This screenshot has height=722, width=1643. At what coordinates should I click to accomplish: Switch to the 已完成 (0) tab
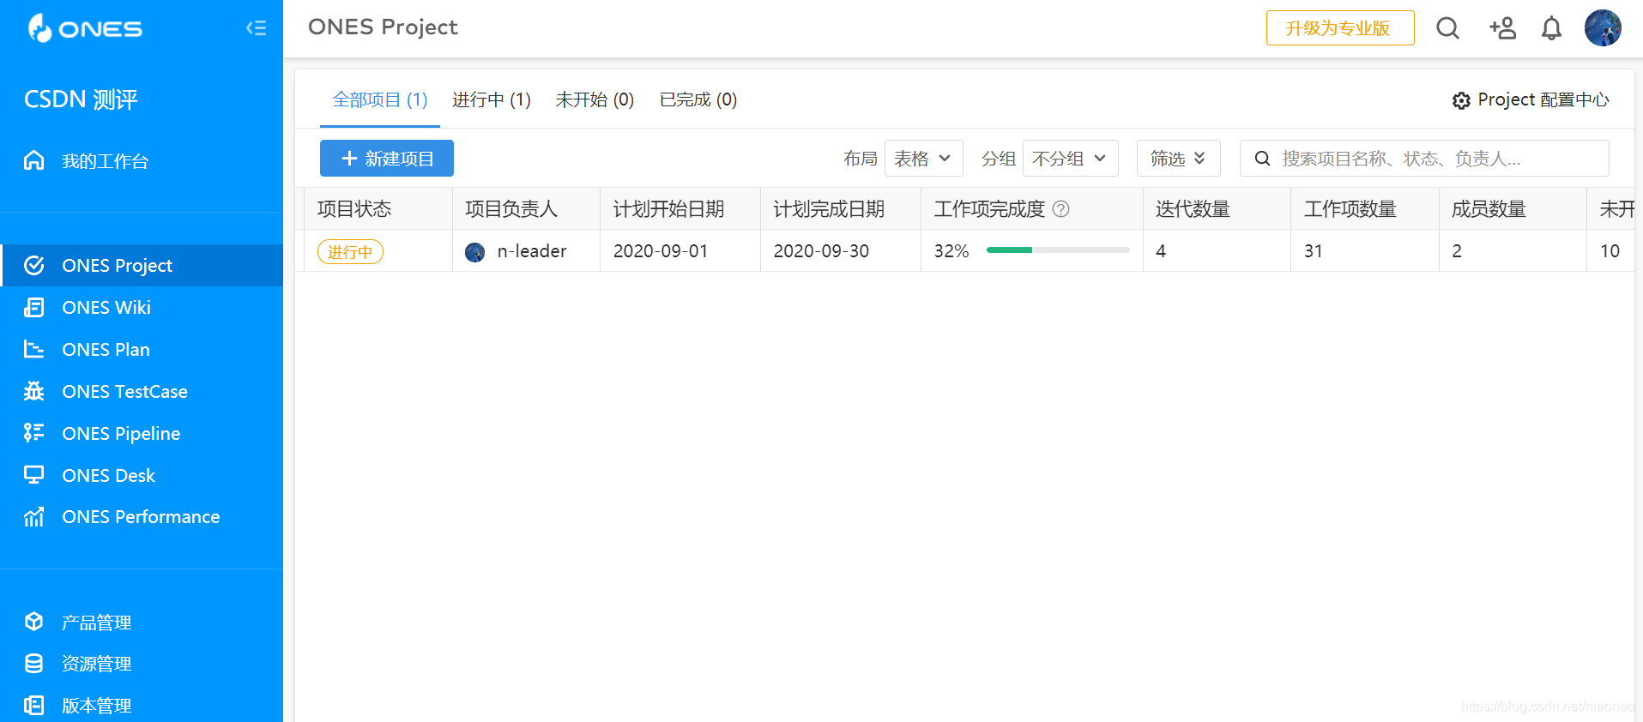coord(698,99)
